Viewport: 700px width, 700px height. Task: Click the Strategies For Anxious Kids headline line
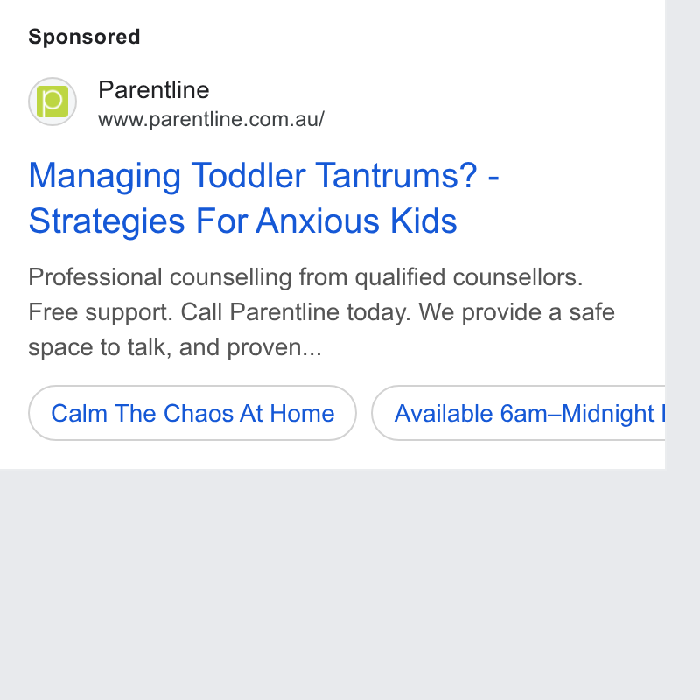point(243,220)
